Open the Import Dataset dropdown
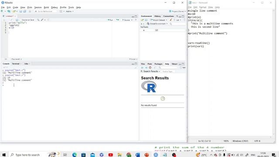The height and width of the screenshot is (157, 279). click(159, 20)
